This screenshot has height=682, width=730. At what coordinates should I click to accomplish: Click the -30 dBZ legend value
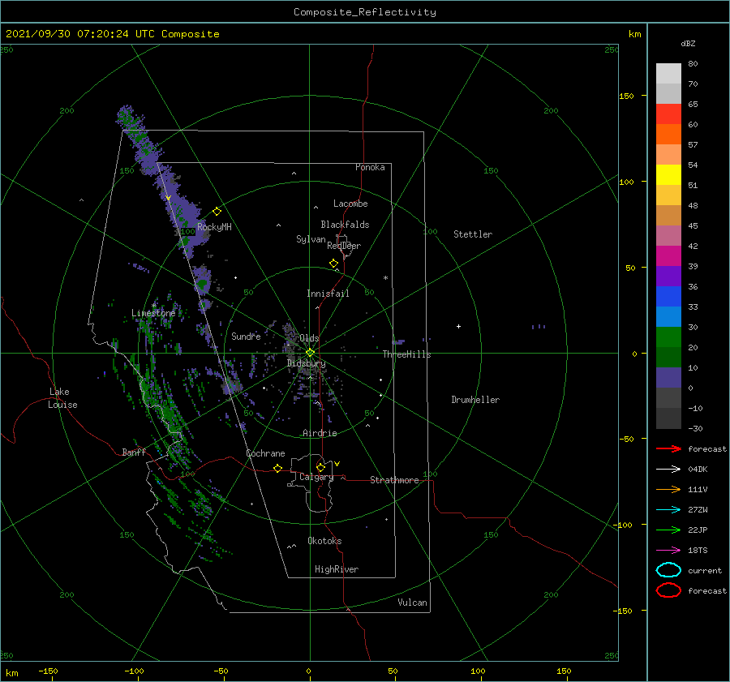click(x=695, y=428)
